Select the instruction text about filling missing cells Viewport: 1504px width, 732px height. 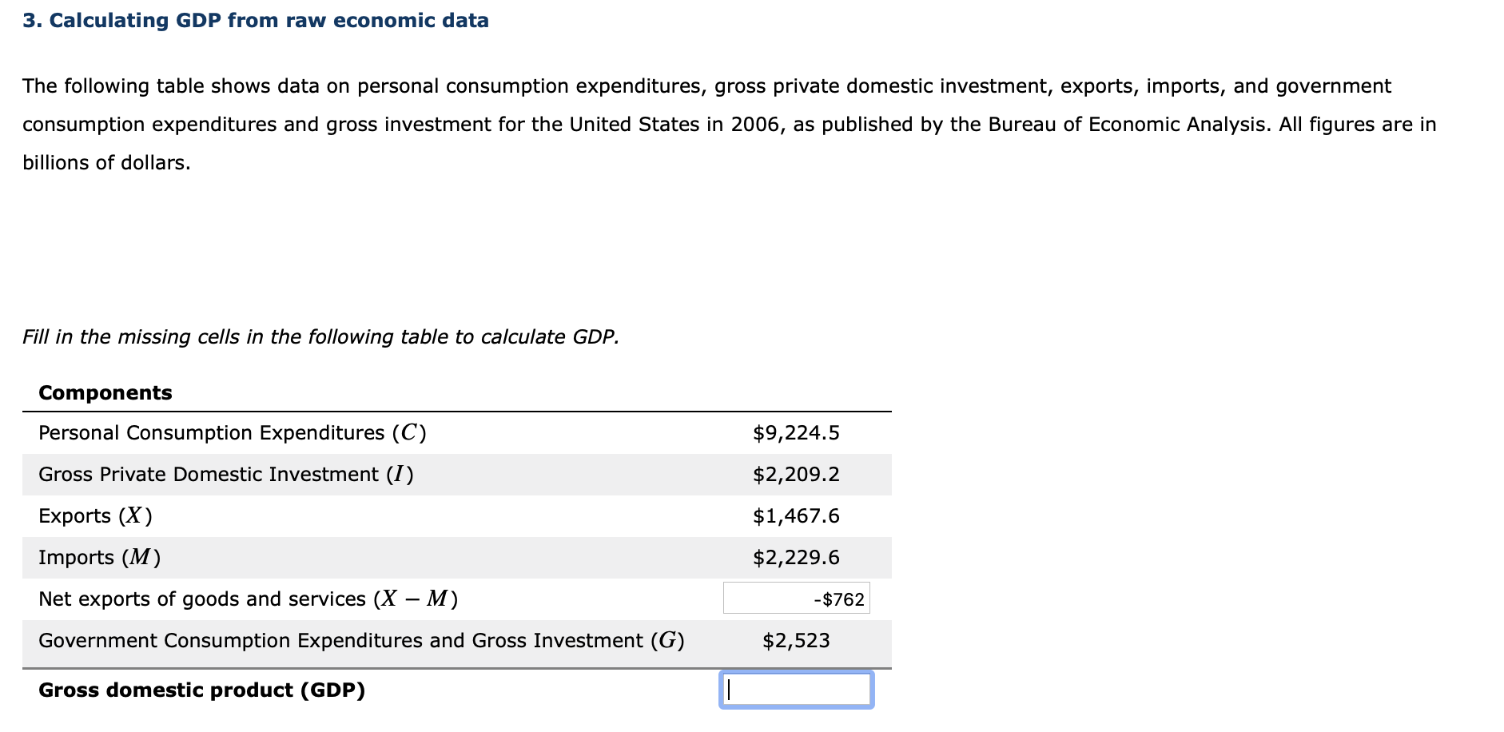(320, 336)
